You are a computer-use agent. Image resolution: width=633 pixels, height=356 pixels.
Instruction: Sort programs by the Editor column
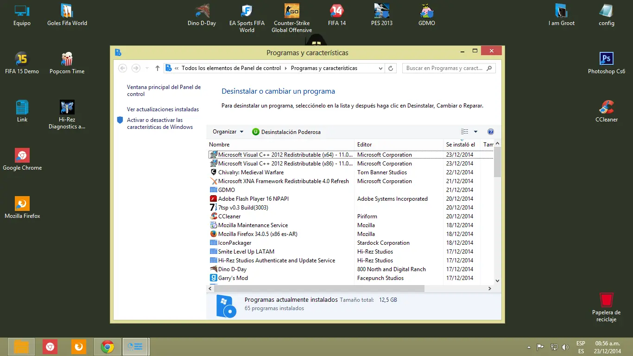tap(399, 145)
